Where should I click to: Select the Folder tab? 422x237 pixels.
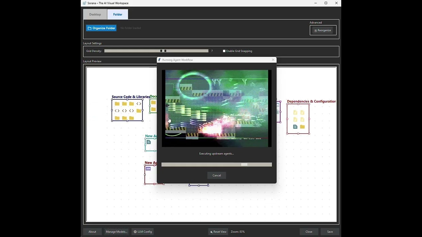point(118,14)
